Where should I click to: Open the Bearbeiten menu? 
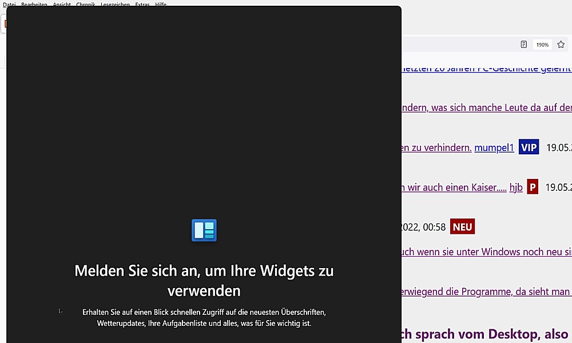(x=34, y=5)
